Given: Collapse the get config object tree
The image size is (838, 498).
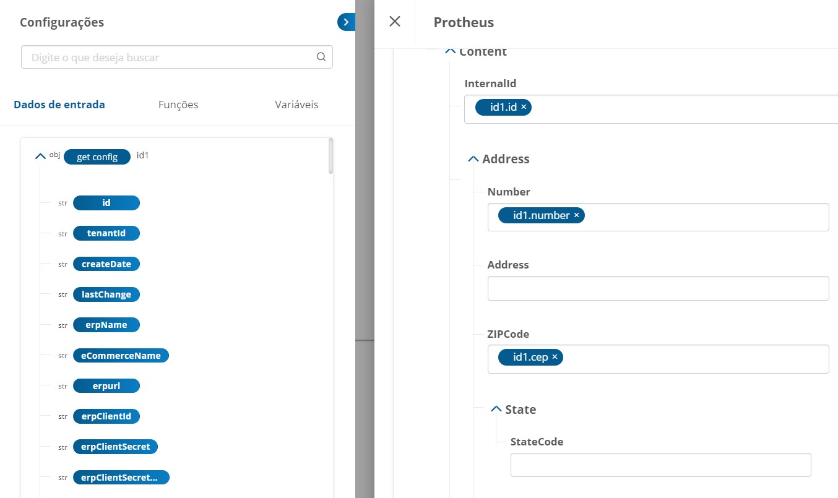Looking at the screenshot, I should [x=41, y=157].
